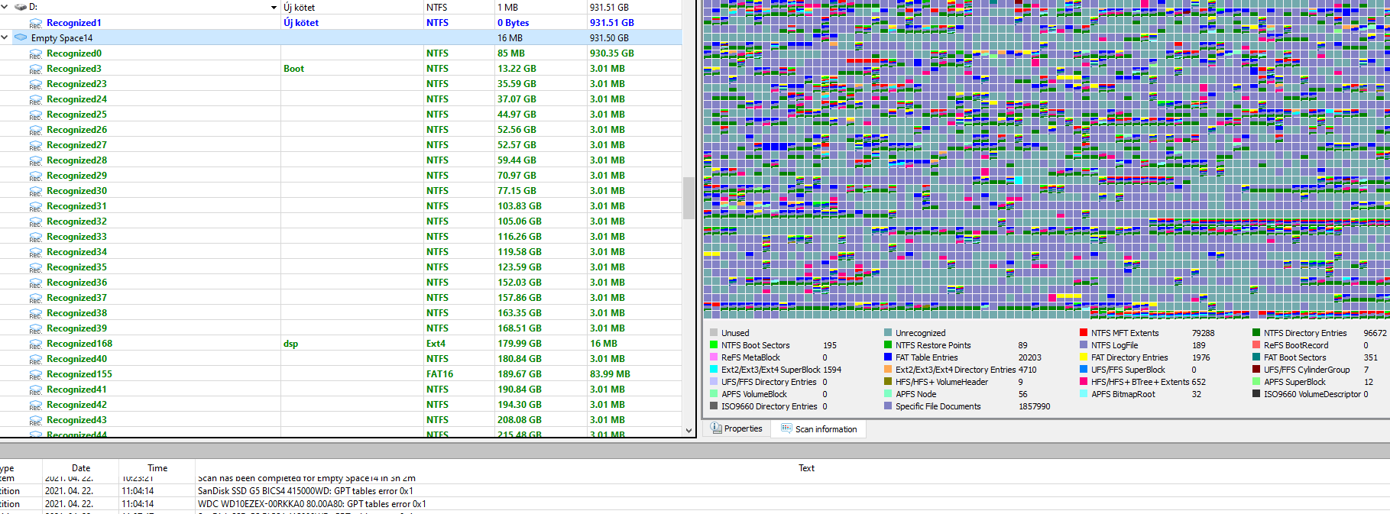The width and height of the screenshot is (1390, 514).
Task: Click the Recognized168 Ext4 partition icon
Action: (x=35, y=344)
